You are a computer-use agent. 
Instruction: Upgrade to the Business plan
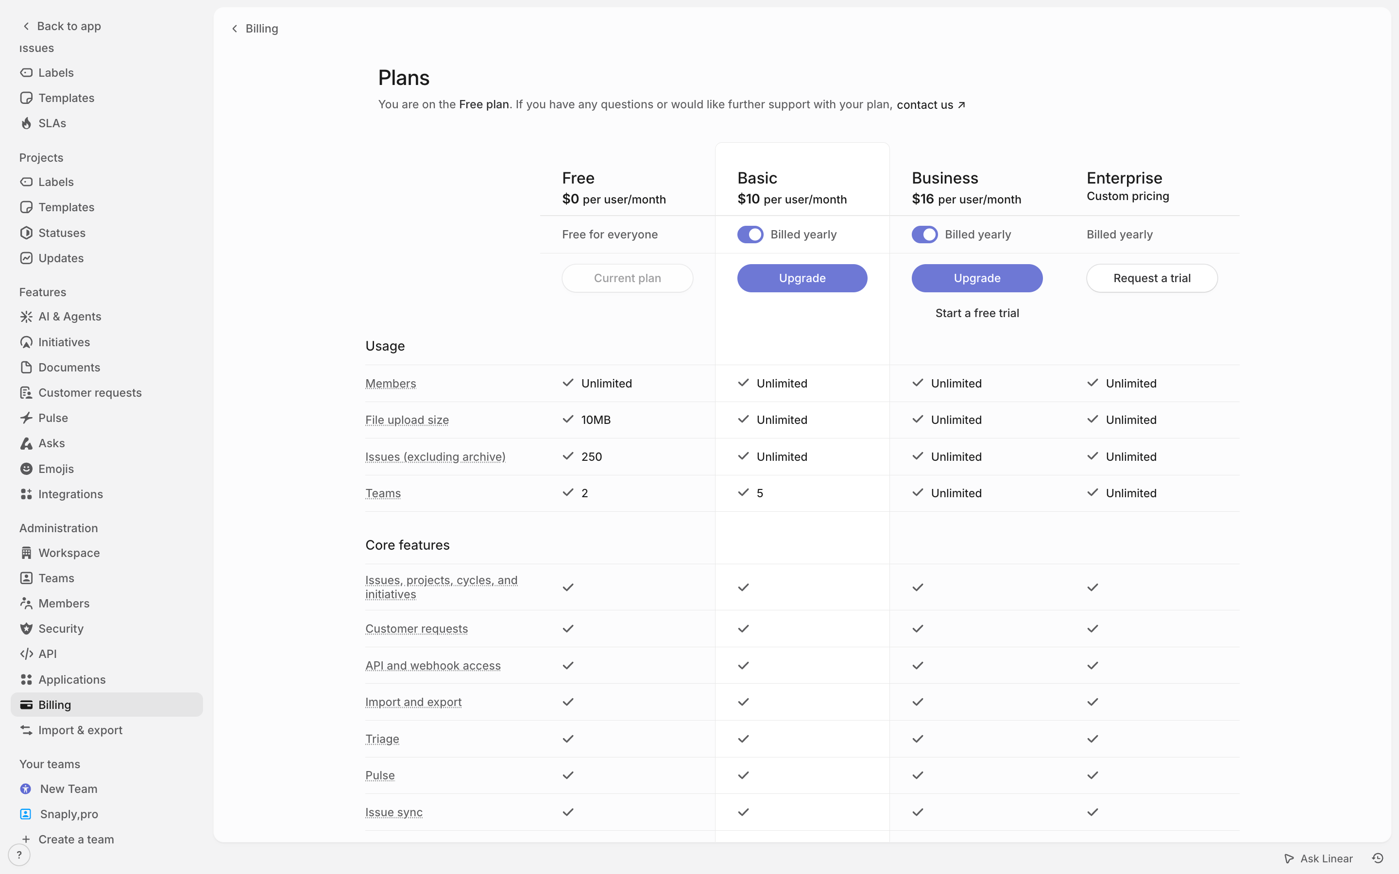(977, 278)
